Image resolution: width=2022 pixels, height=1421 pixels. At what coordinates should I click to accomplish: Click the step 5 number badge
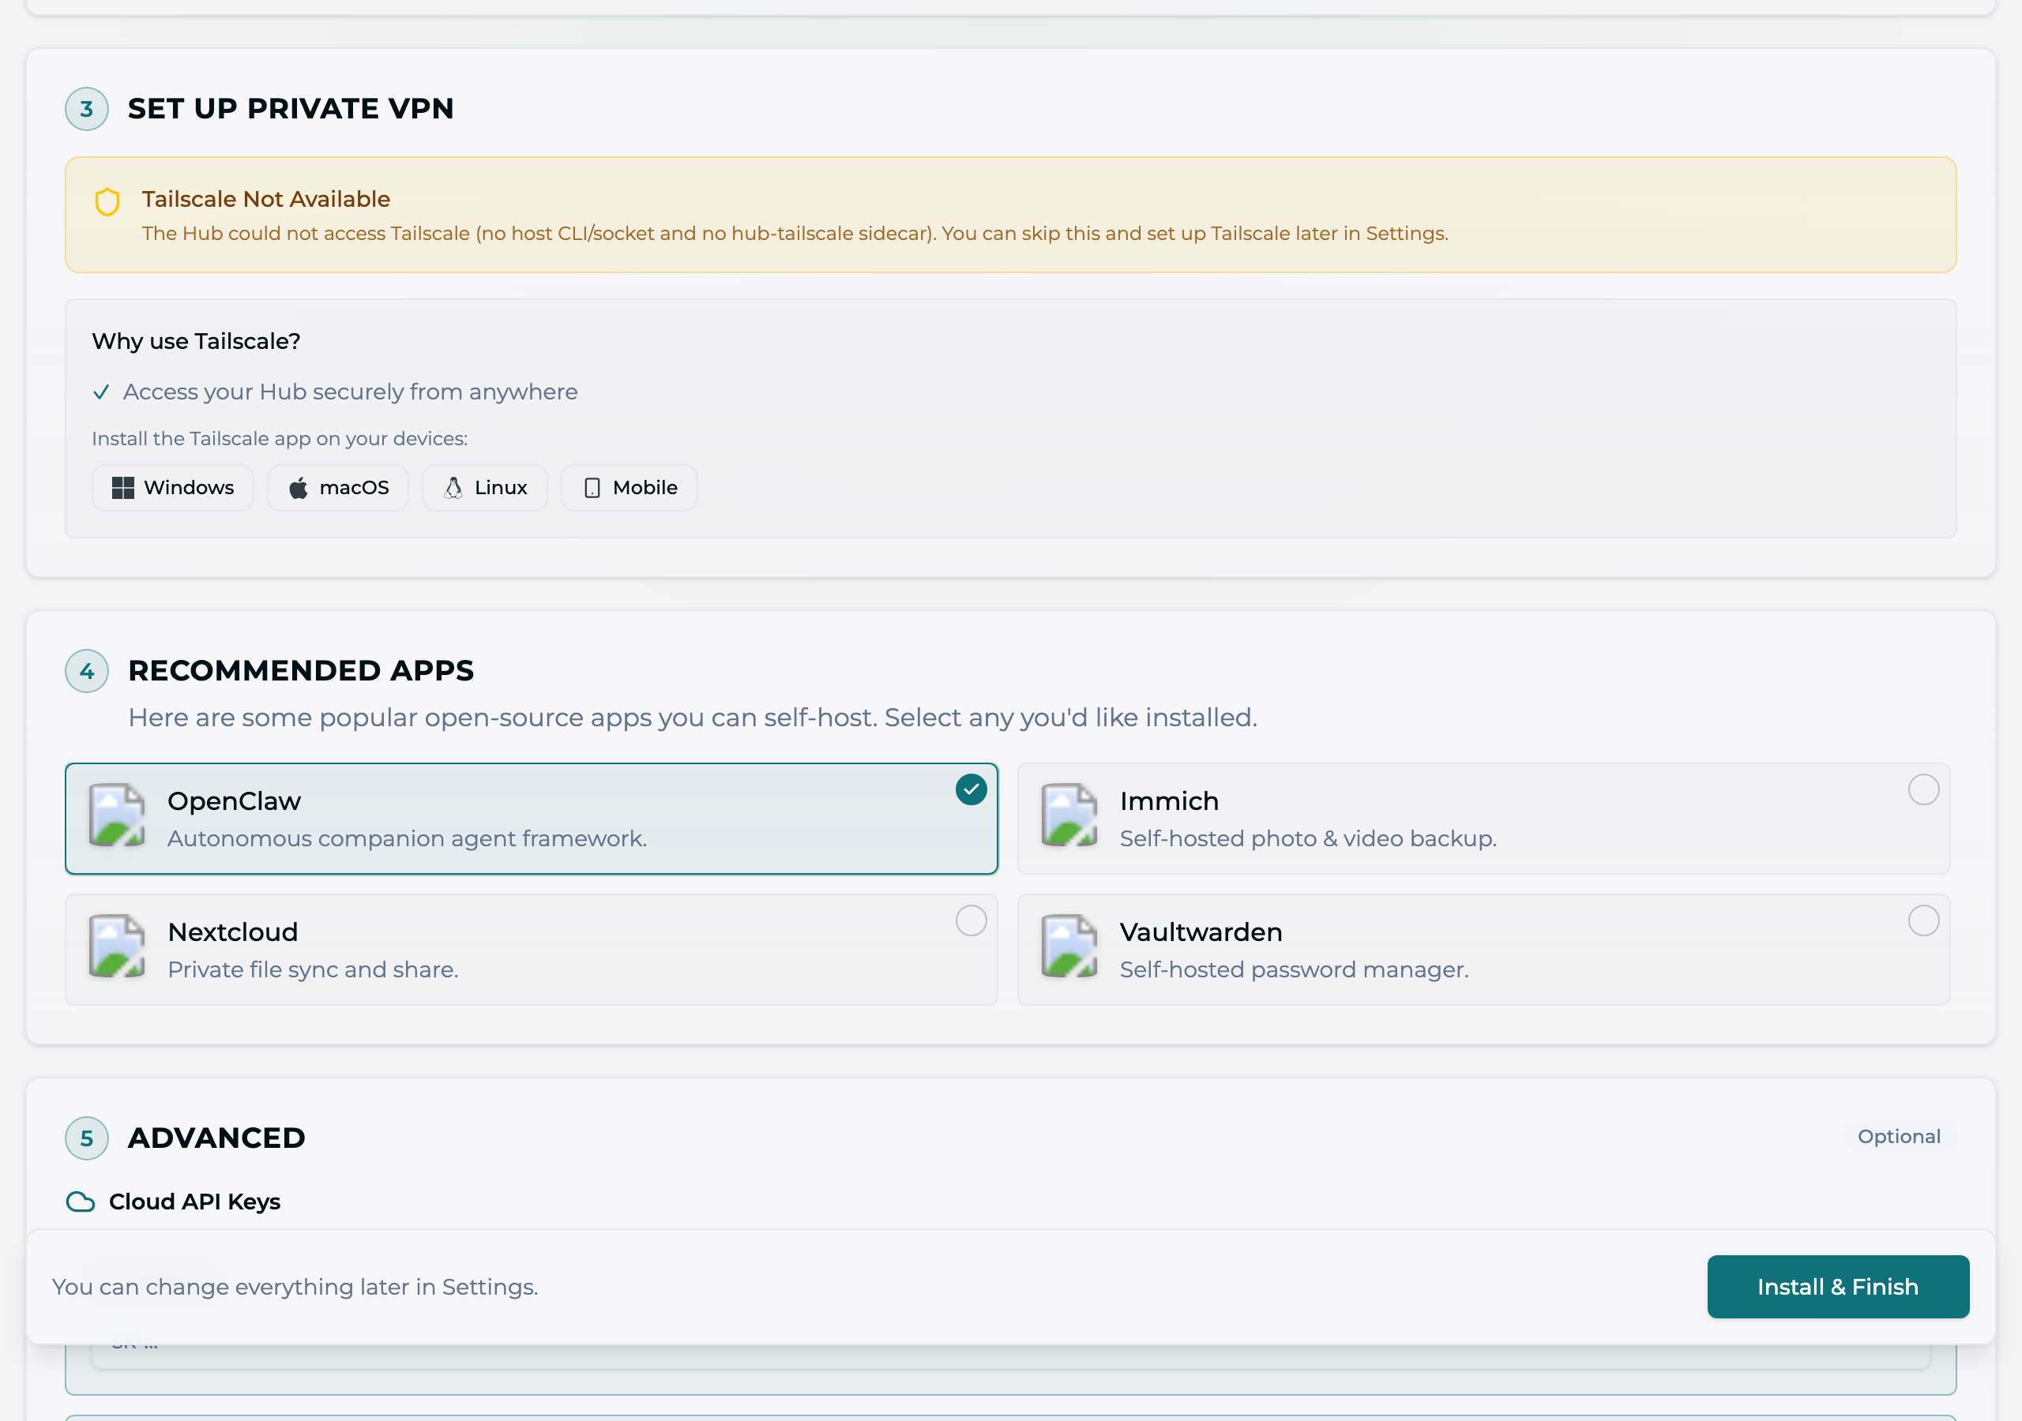click(87, 1138)
